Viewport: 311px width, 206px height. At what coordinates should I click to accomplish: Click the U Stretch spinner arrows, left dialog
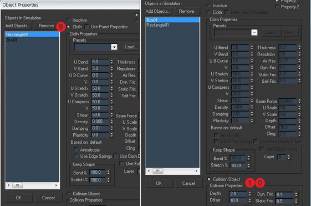coord(112,88)
